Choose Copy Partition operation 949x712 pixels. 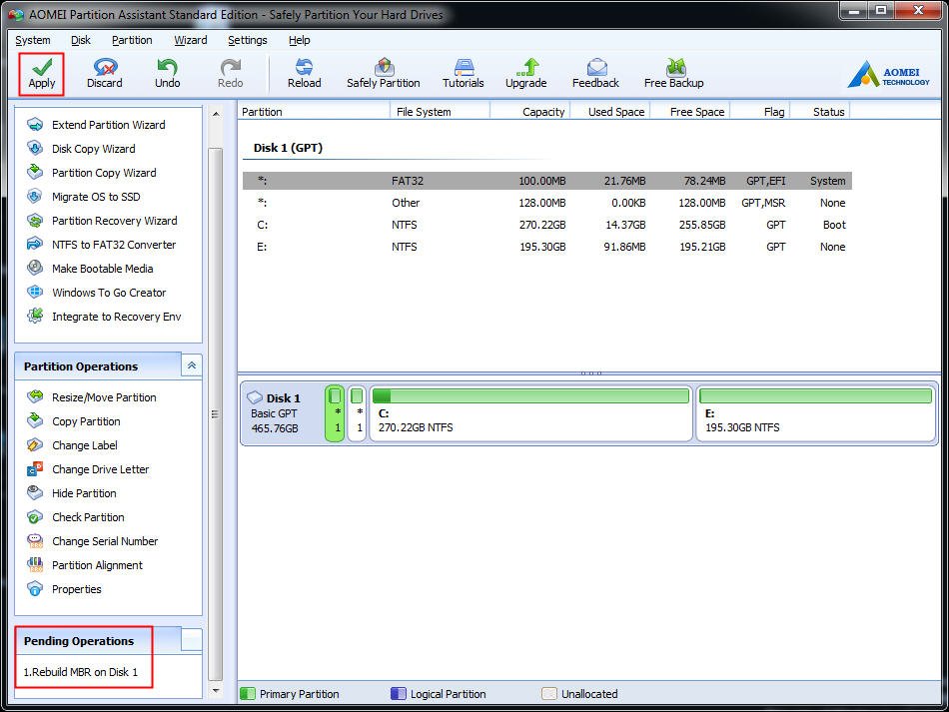pyautogui.click(x=73, y=421)
